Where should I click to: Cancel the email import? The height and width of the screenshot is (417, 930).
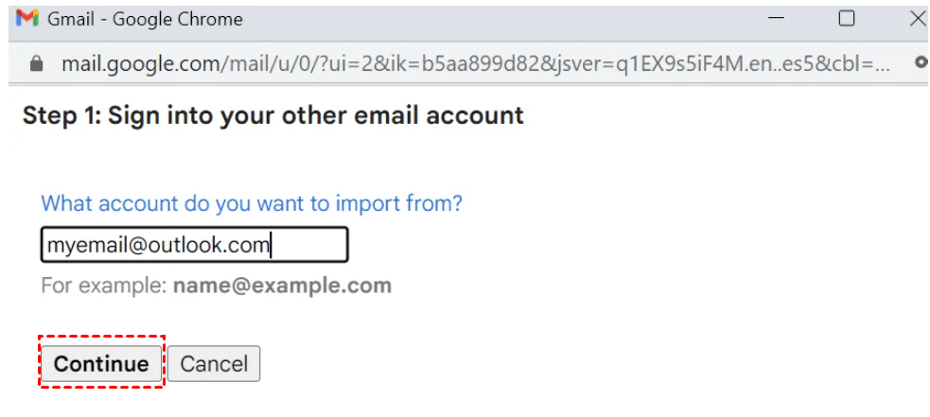click(x=214, y=364)
